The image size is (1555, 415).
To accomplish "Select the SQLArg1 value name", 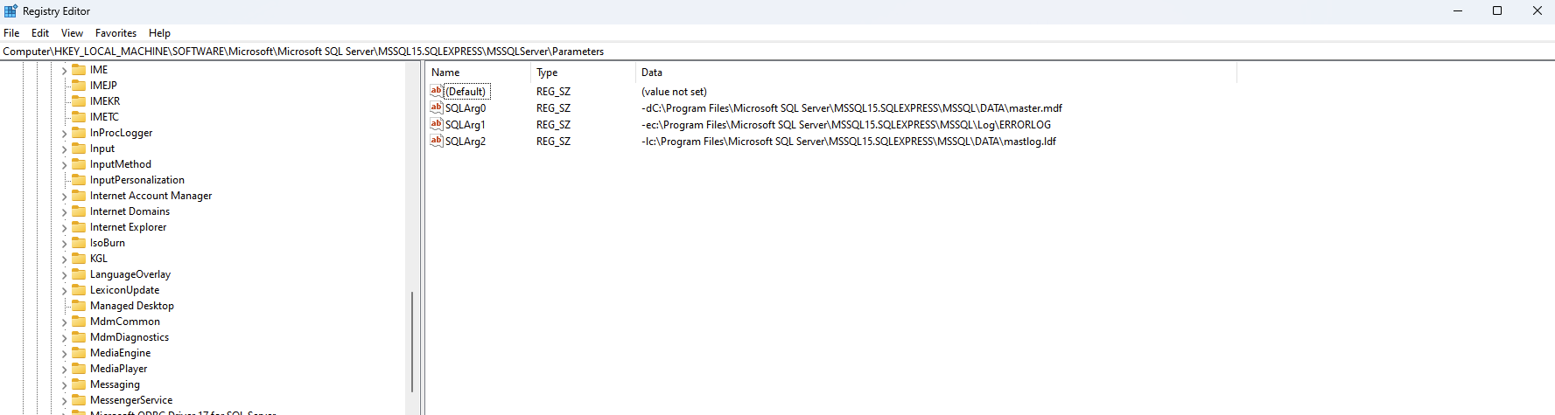I will click(x=465, y=125).
